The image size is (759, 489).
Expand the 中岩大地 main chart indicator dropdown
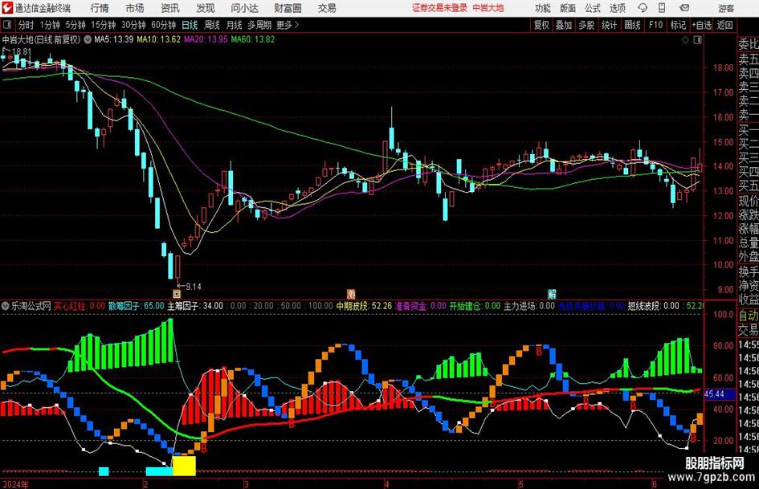(88, 39)
